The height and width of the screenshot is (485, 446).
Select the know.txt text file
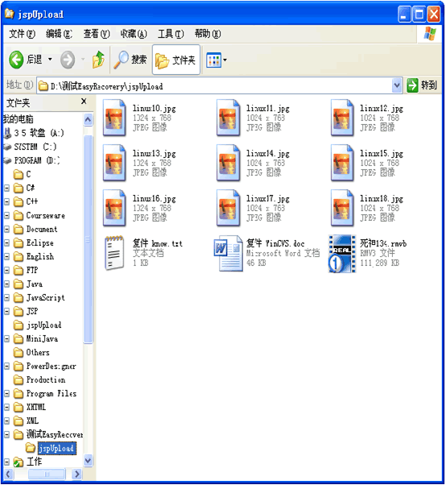(x=114, y=253)
